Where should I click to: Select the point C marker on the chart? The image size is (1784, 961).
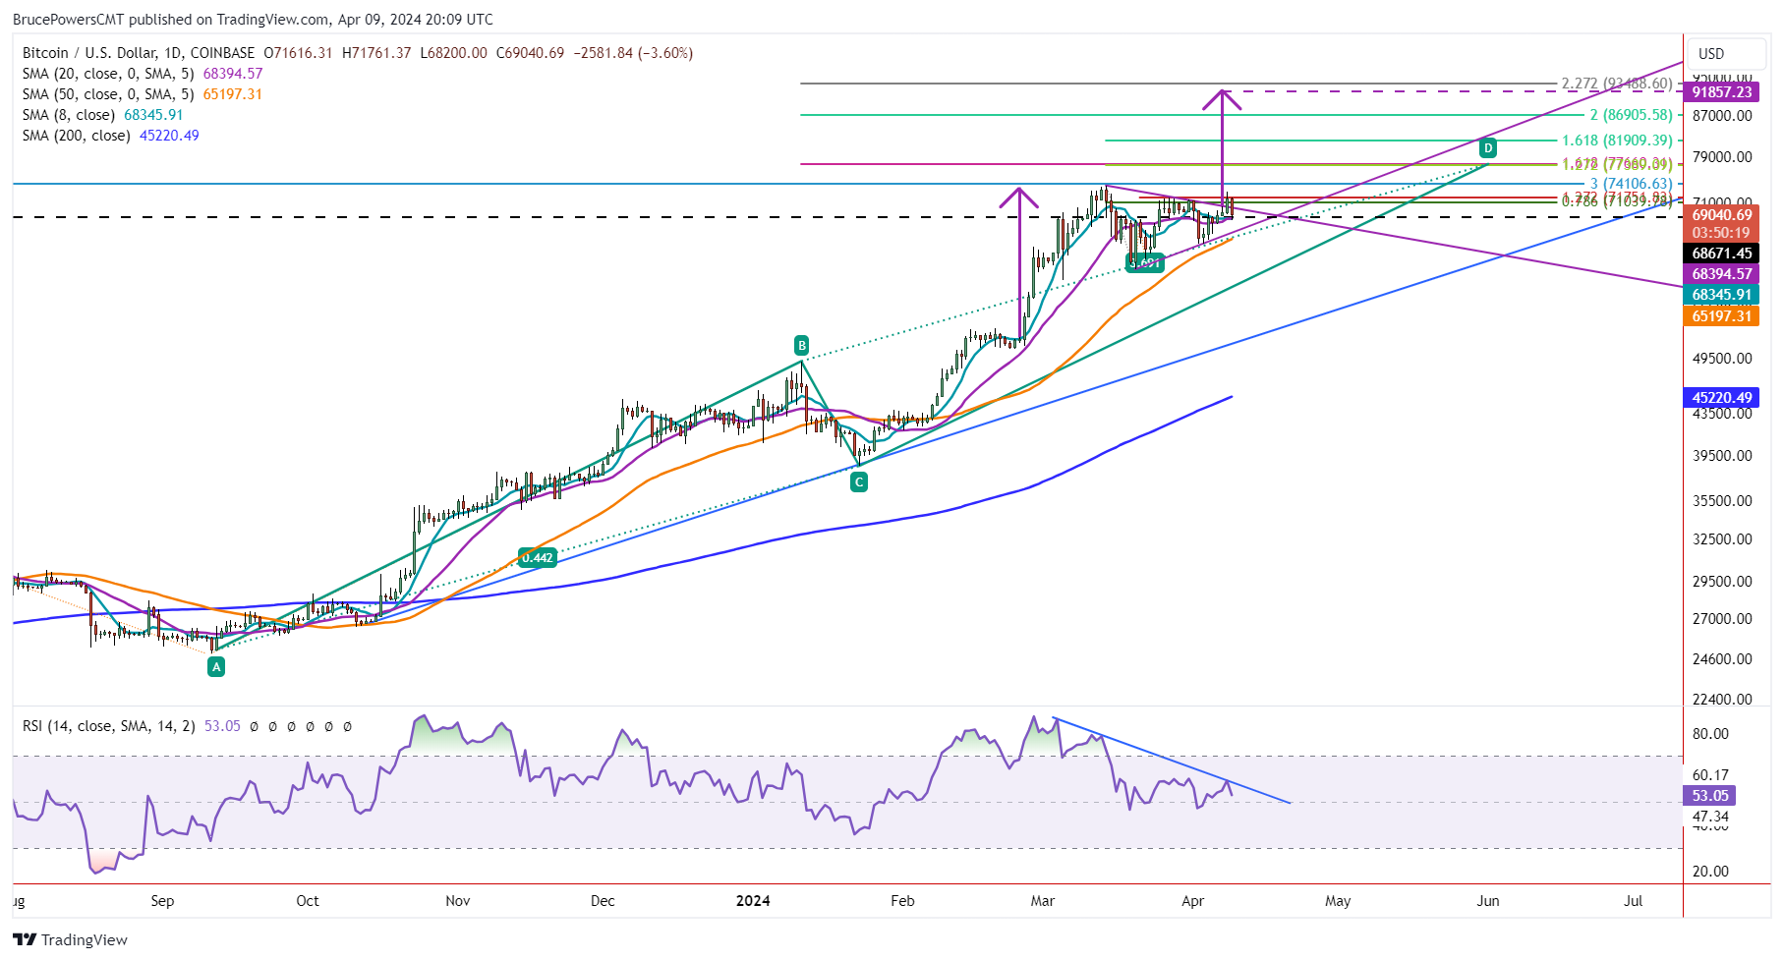click(857, 481)
